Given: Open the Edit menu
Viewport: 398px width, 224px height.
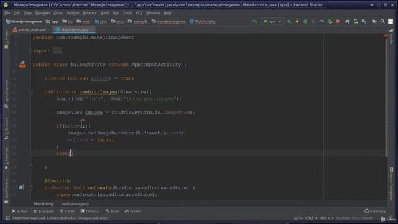Looking at the screenshot, I should pyautogui.click(x=17, y=13).
